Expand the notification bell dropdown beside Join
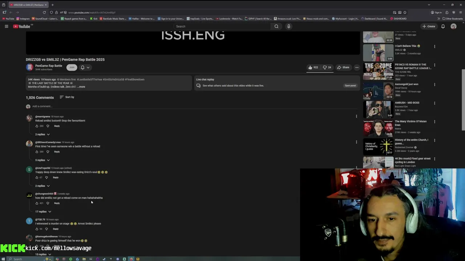This screenshot has height=261, width=465. (x=85, y=67)
